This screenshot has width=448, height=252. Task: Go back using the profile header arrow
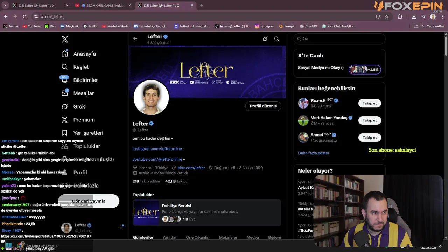pyautogui.click(x=135, y=39)
